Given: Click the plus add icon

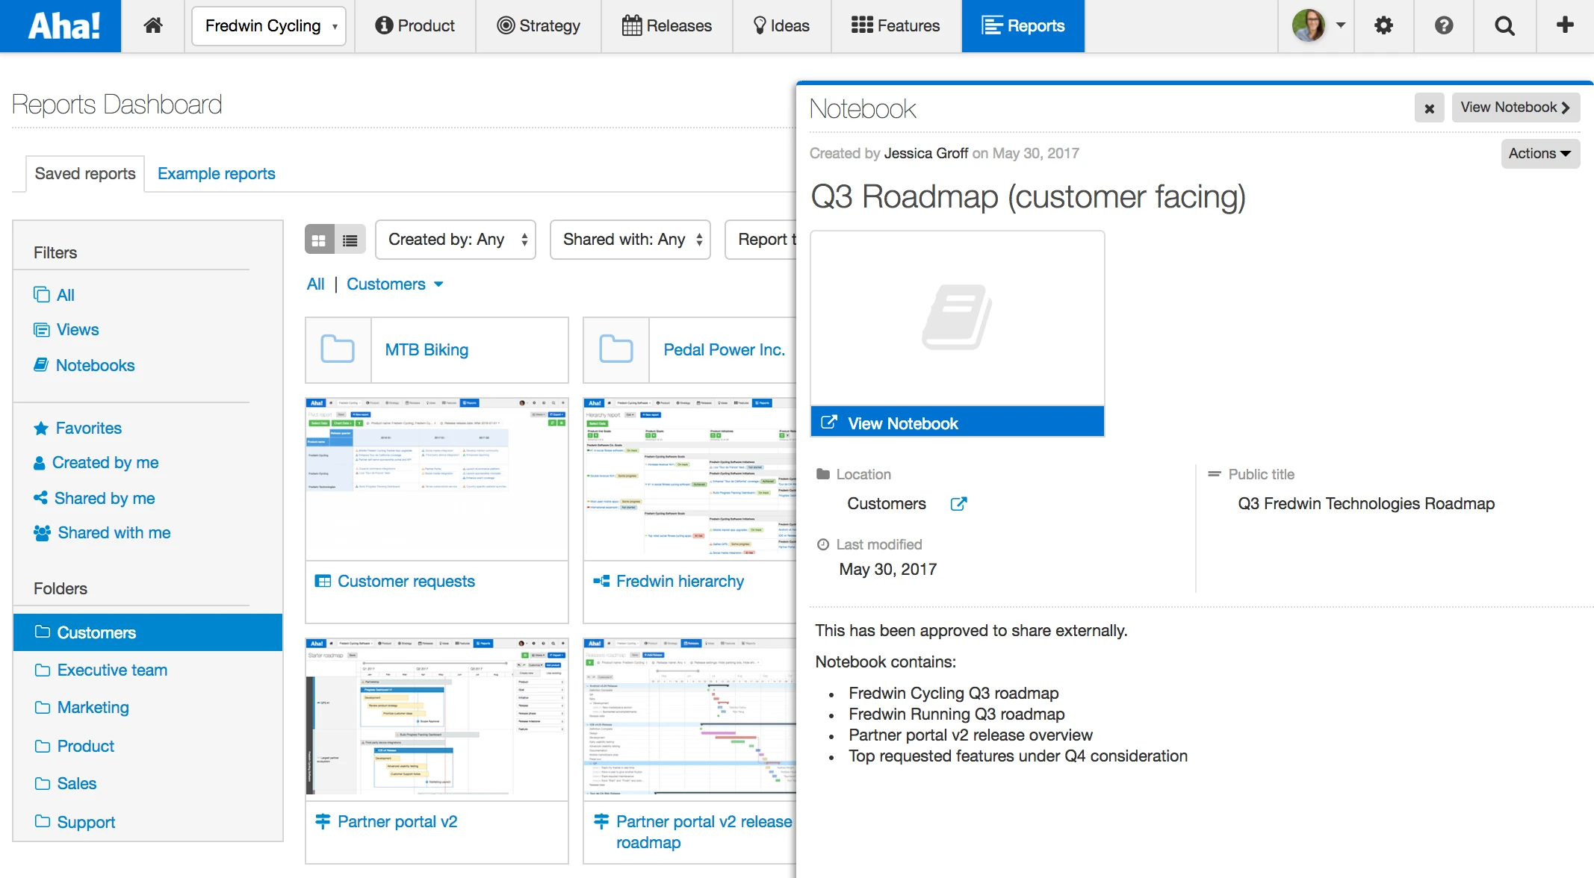Looking at the screenshot, I should tap(1565, 25).
